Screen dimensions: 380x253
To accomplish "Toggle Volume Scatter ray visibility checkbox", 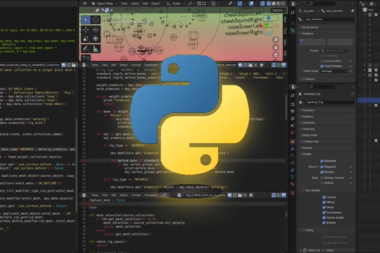I will tap(324, 218).
